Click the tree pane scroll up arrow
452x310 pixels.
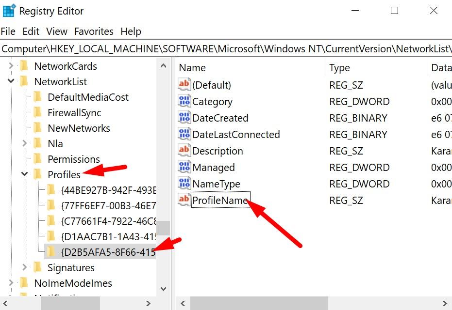pyautogui.click(x=163, y=66)
